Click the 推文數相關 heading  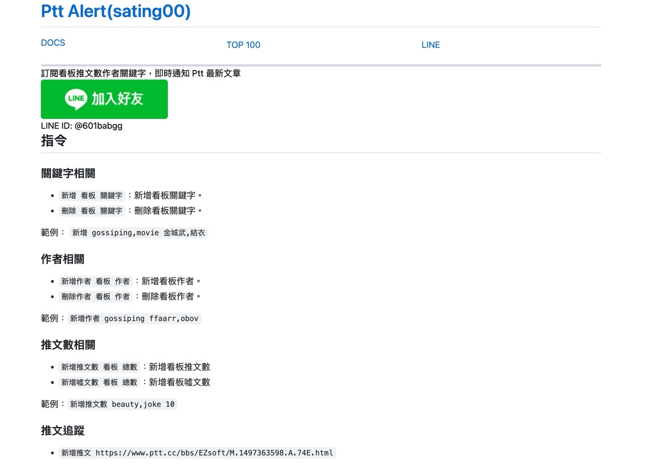click(x=68, y=345)
